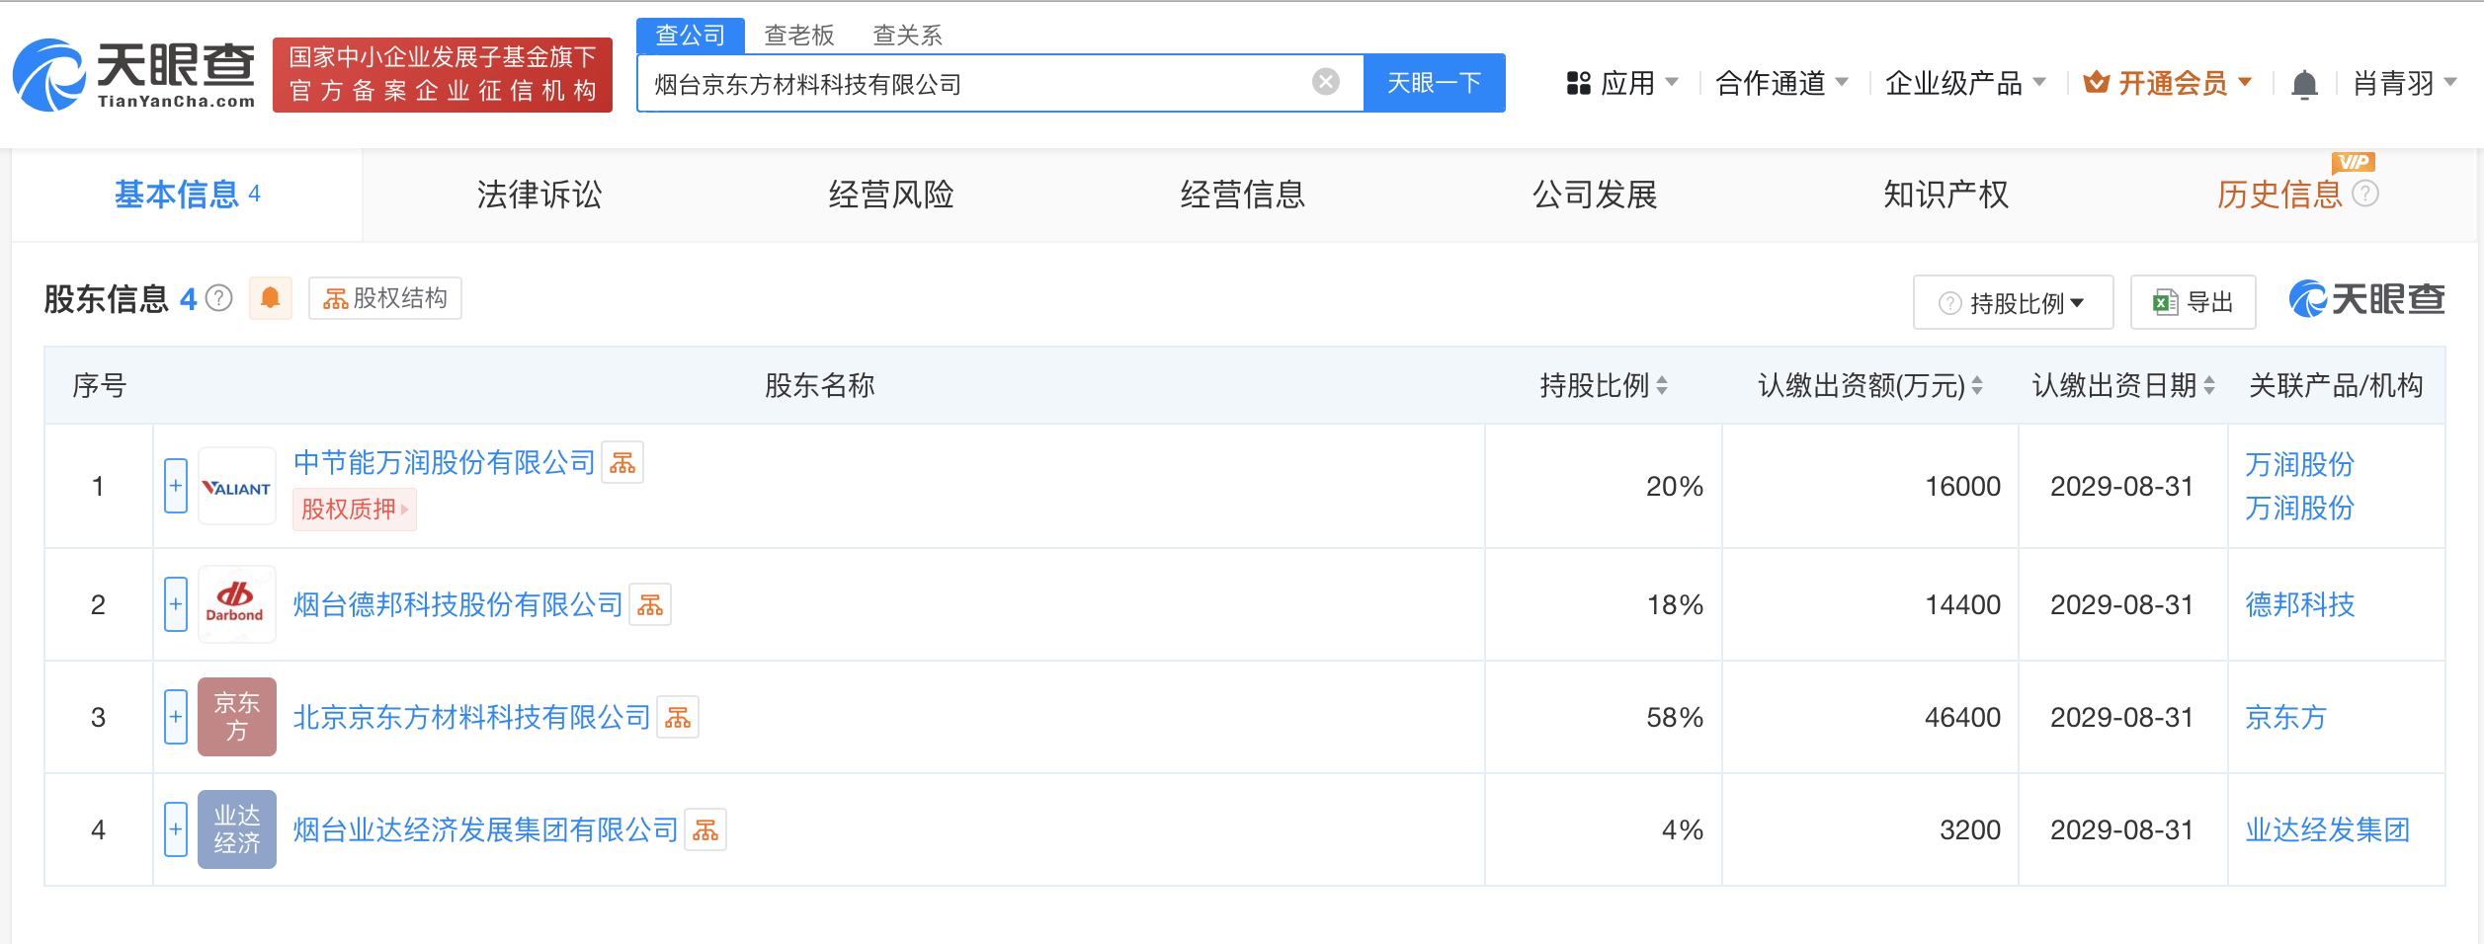Open the 持股比例 dropdown filter
The width and height of the screenshot is (2484, 944).
pyautogui.click(x=2013, y=302)
